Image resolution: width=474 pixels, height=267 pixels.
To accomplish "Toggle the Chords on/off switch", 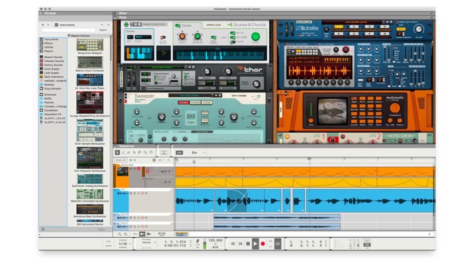I will 178,26.
